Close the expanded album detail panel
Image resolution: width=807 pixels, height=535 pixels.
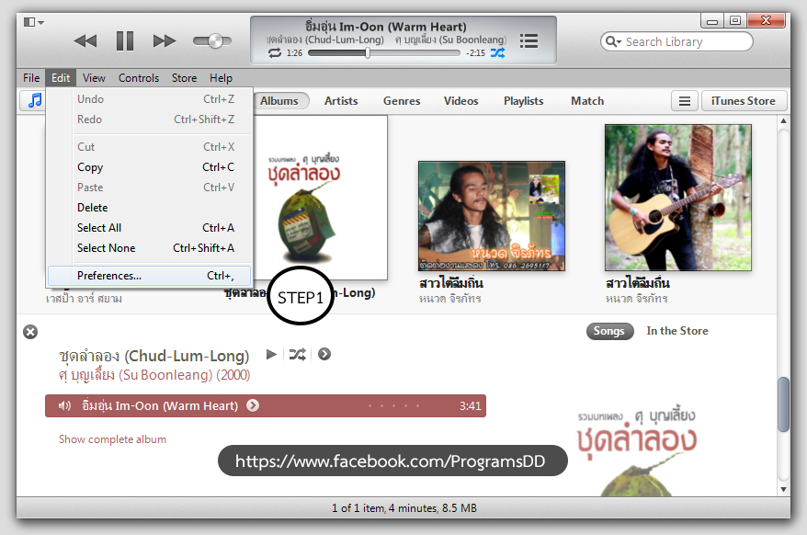(x=30, y=332)
